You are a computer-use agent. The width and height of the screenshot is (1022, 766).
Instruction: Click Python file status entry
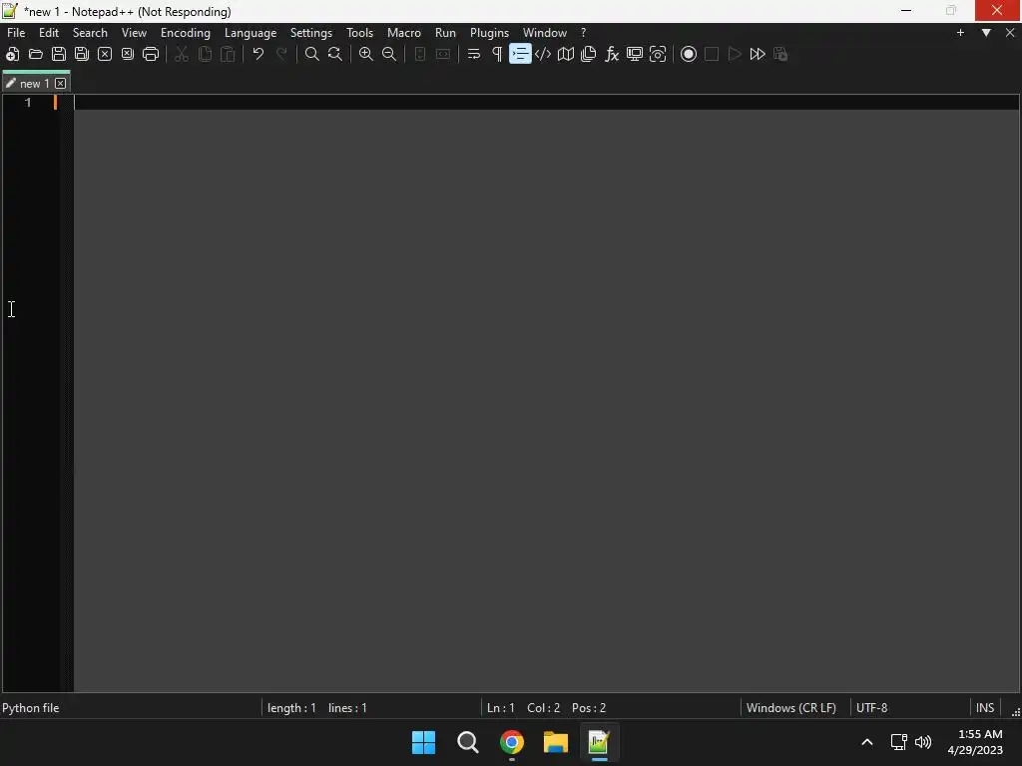tap(31, 708)
